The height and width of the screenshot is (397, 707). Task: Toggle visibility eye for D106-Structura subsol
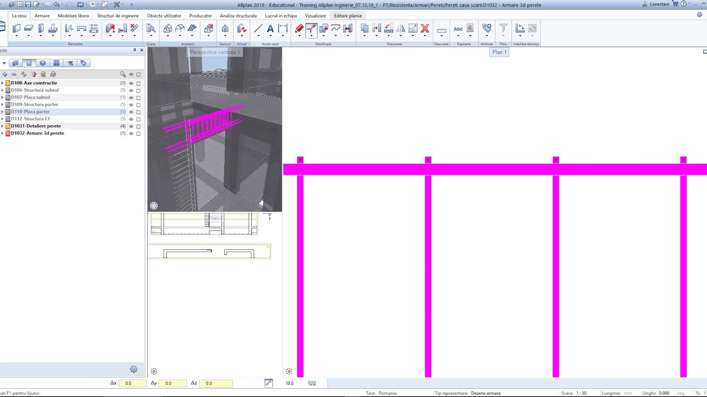click(x=131, y=90)
